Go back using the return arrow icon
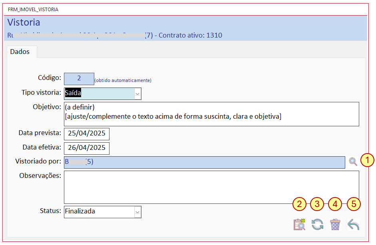 click(x=354, y=225)
